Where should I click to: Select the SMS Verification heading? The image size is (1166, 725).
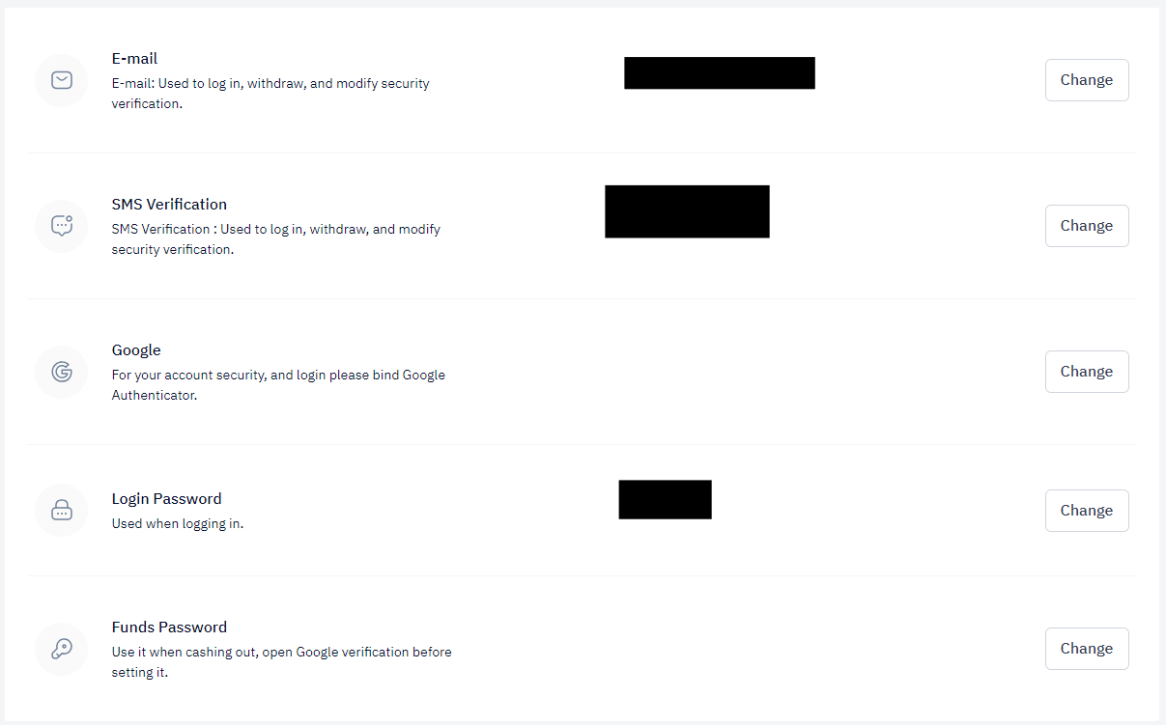point(169,205)
